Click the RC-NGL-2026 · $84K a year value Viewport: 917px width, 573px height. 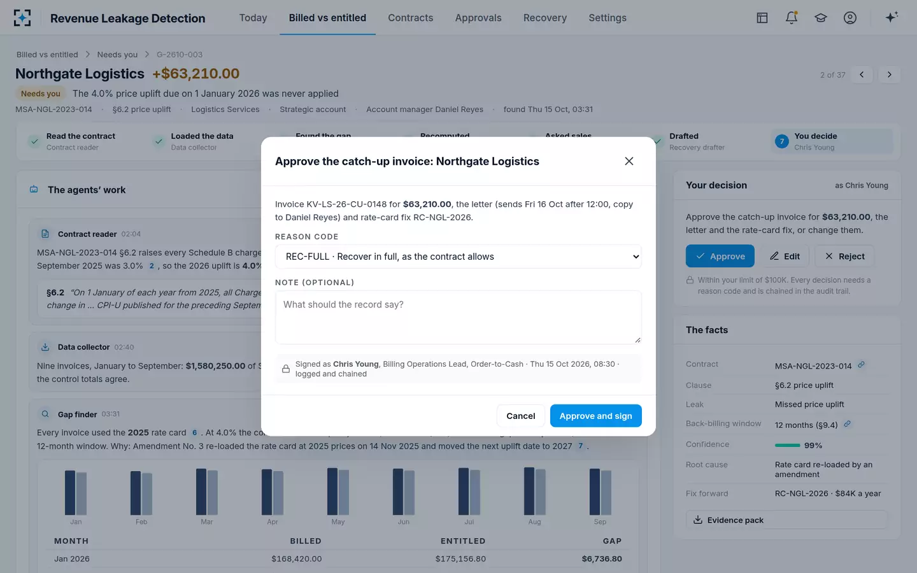(828, 493)
